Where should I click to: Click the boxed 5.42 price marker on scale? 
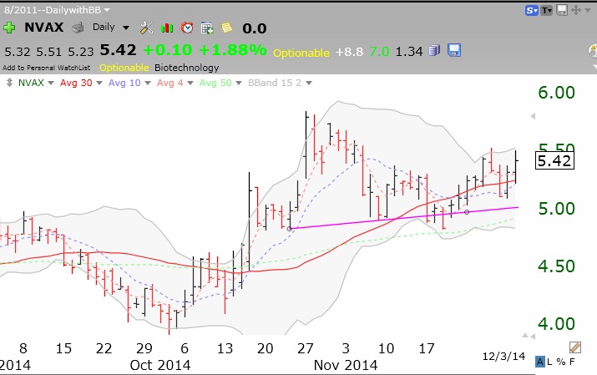[554, 160]
